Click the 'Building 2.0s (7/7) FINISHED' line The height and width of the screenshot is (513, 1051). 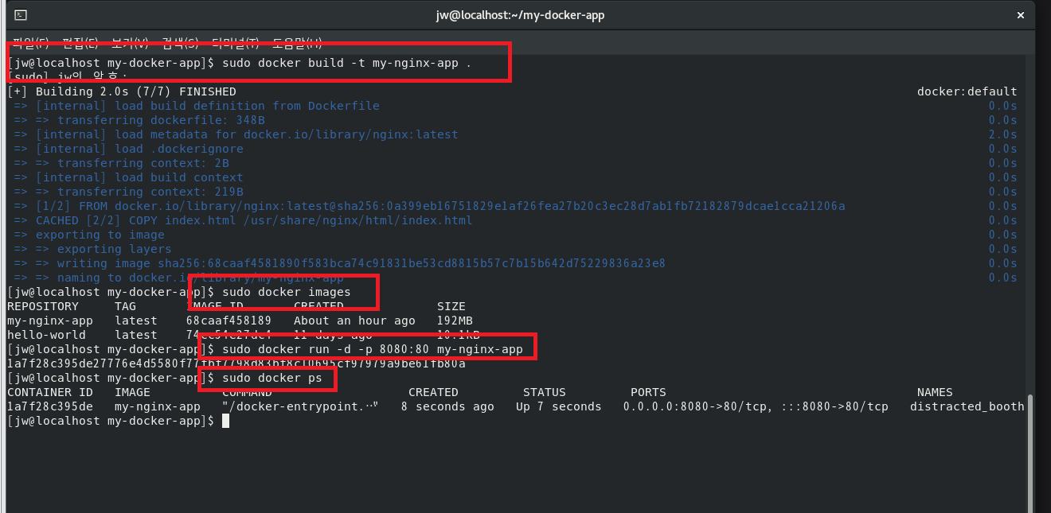122,91
